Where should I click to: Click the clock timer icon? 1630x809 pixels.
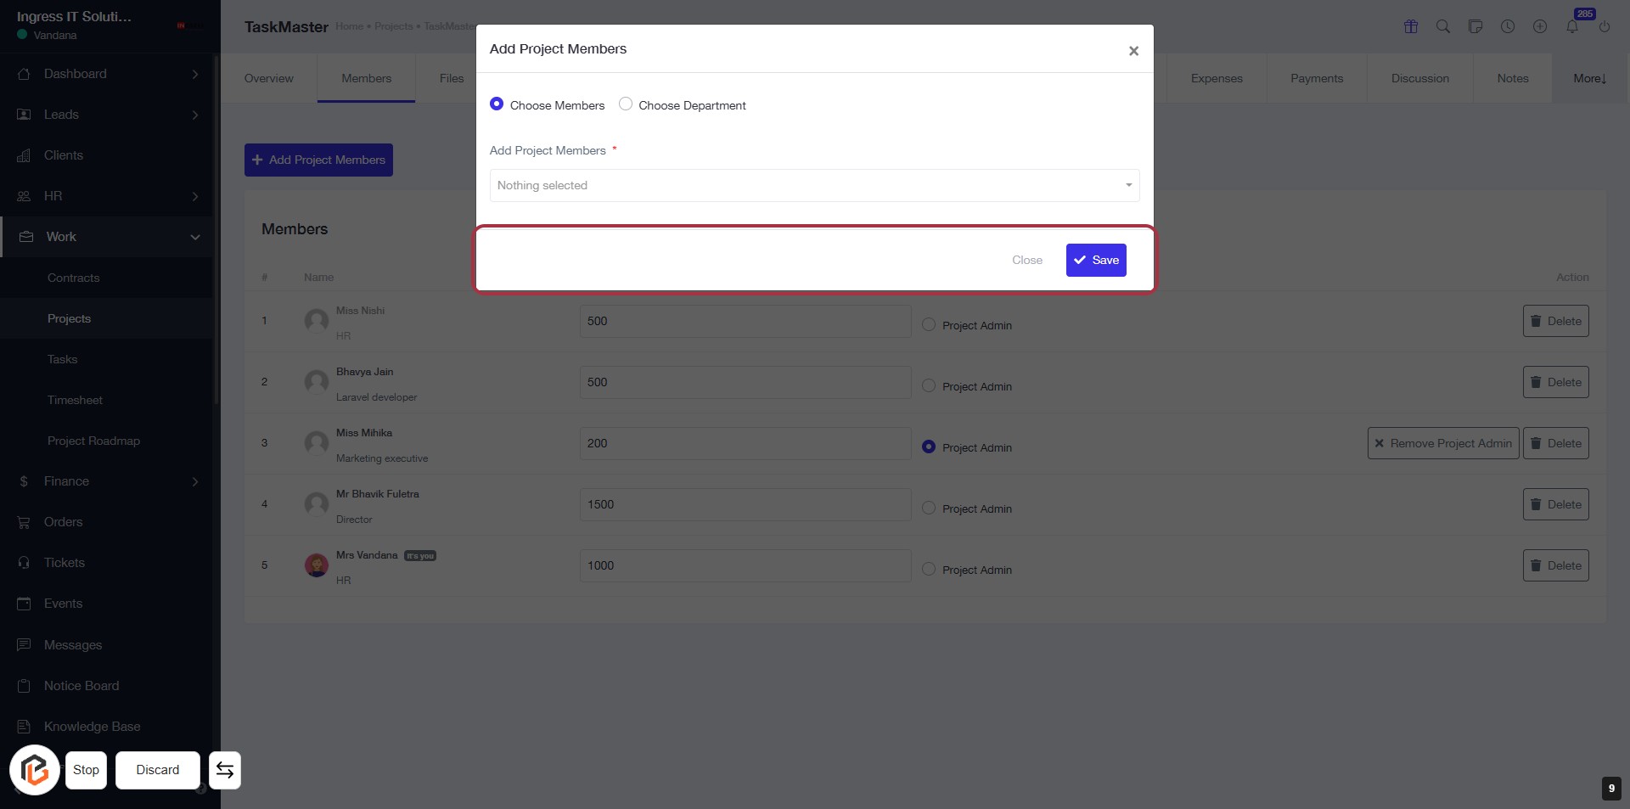1508,26
